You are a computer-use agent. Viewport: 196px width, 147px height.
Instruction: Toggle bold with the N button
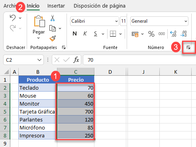coord(75,34)
